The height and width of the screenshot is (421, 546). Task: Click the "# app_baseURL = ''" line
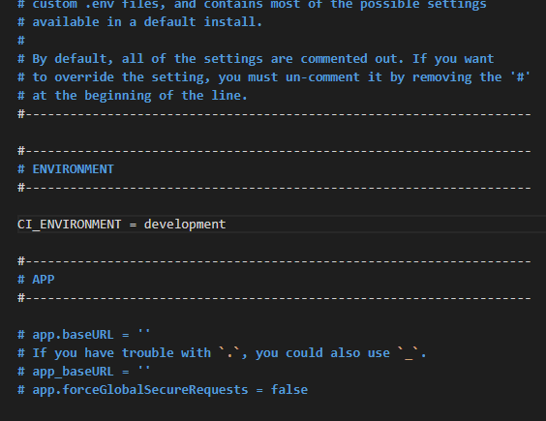pyautogui.click(x=84, y=372)
